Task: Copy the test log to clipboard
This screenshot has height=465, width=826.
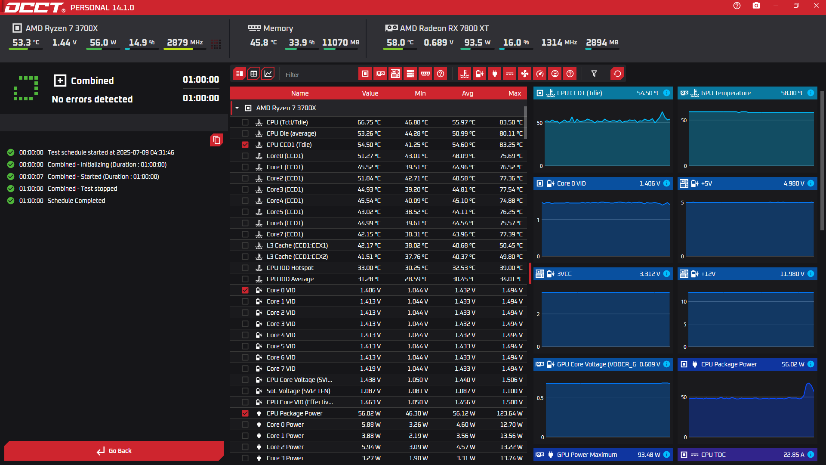Action: click(x=216, y=140)
